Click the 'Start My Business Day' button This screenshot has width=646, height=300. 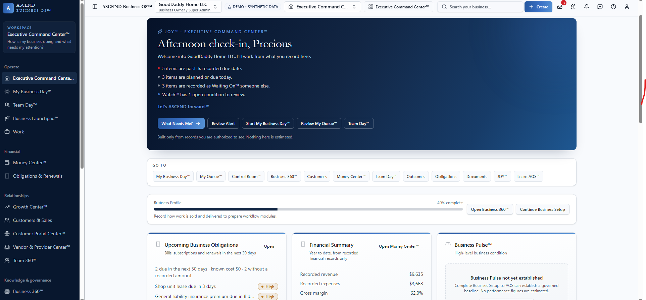[x=268, y=123]
